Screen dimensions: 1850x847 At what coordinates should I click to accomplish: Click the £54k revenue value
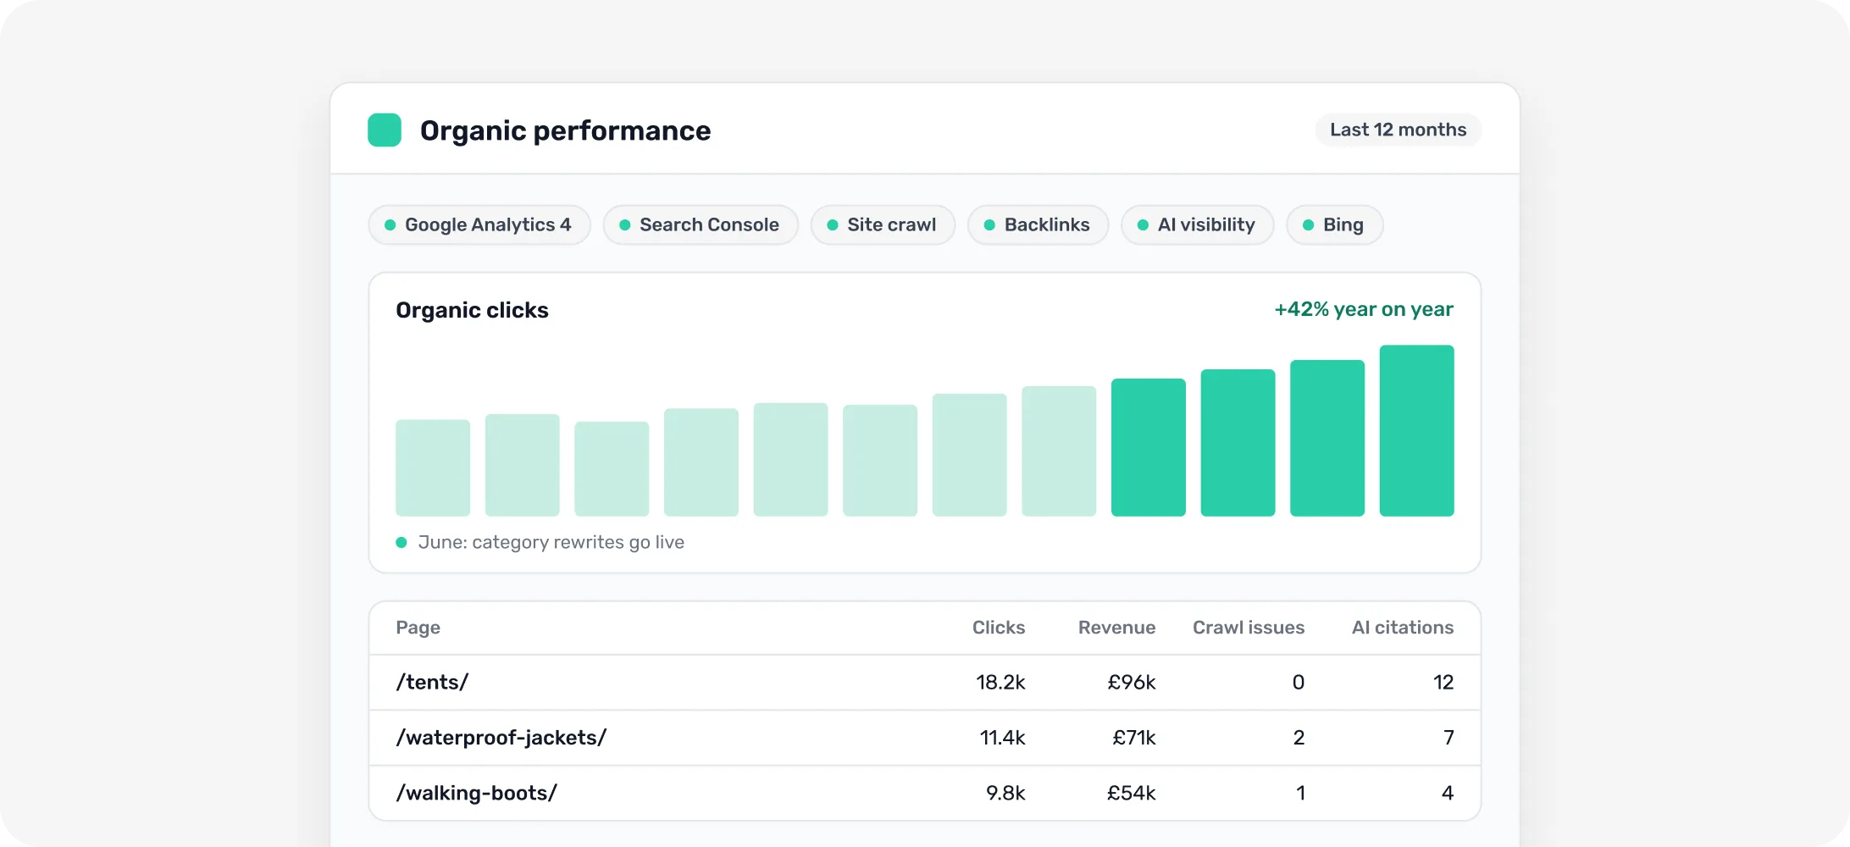(1132, 793)
